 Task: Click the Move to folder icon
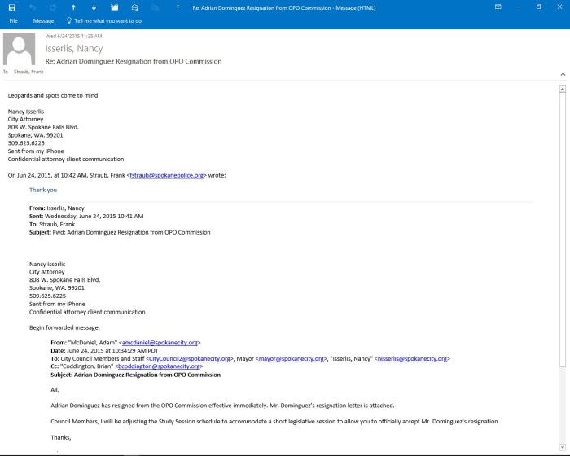click(x=114, y=7)
